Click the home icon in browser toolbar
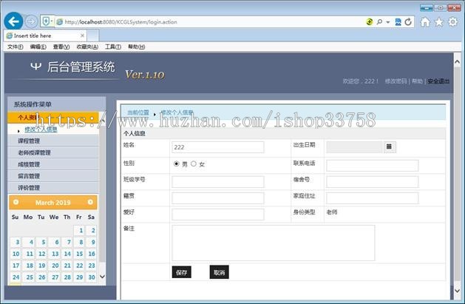Viewport: 465px width, 304px height. [x=425, y=21]
